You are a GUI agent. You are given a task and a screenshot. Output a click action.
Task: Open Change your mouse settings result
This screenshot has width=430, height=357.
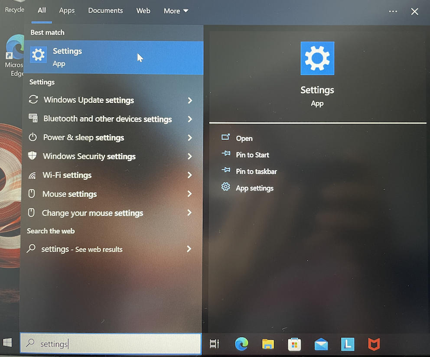pyautogui.click(x=111, y=213)
